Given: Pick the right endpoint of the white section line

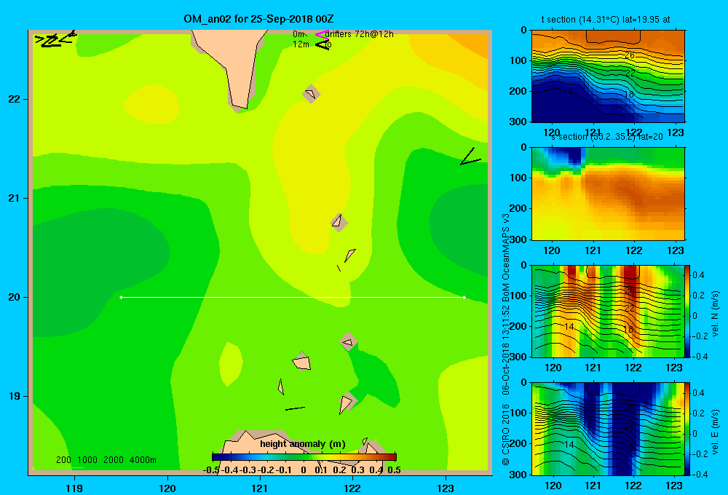Looking at the screenshot, I should click(x=464, y=297).
